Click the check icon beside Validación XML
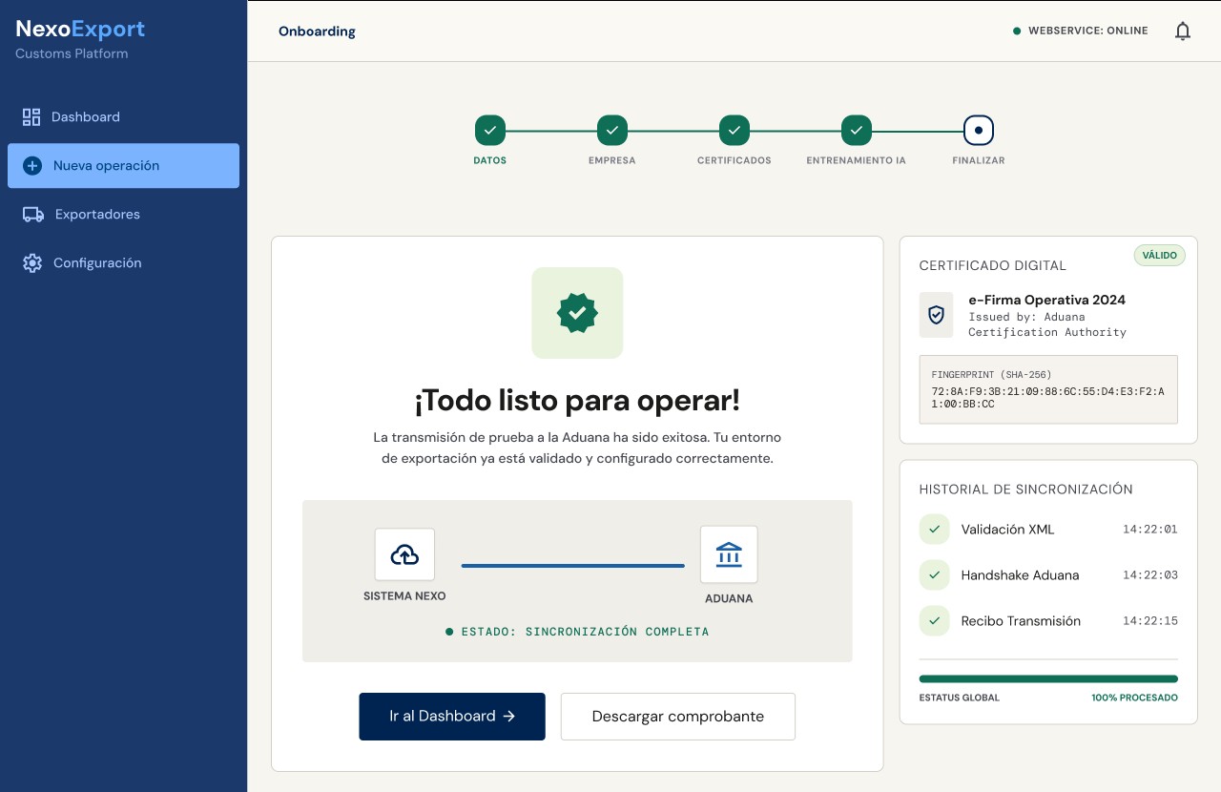This screenshot has width=1221, height=792. click(935, 530)
